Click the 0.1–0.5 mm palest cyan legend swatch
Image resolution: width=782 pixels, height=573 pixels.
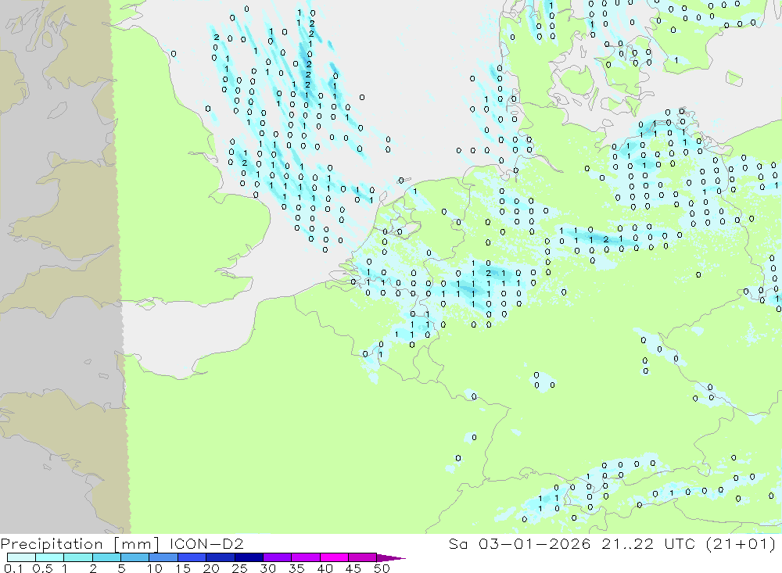click(x=21, y=557)
